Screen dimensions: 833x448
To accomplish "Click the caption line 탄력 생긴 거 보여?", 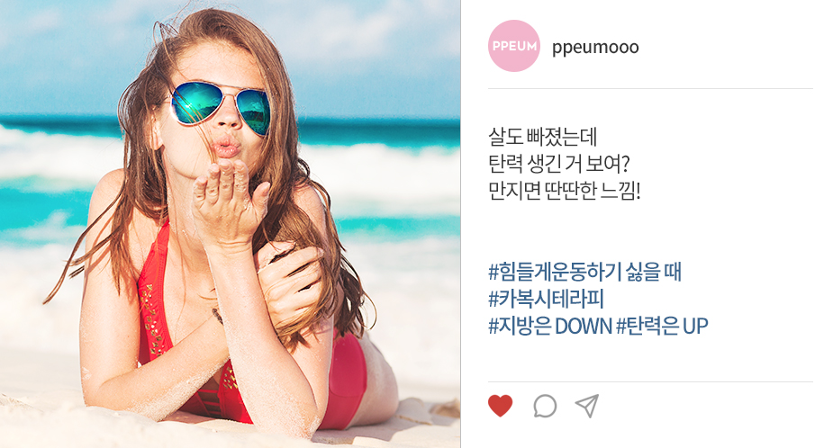I will 558,164.
